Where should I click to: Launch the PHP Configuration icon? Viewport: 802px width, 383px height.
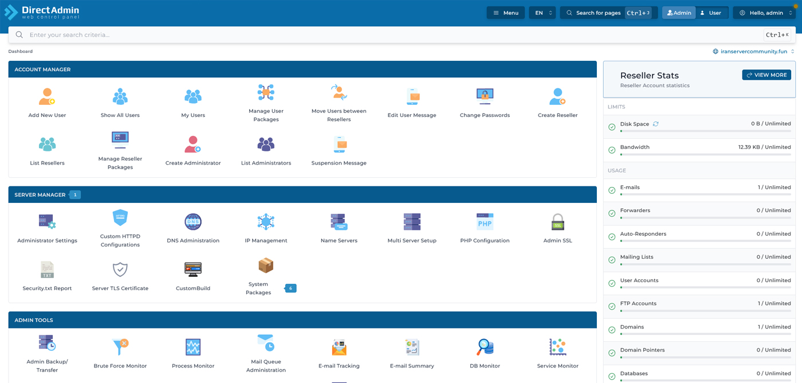tap(485, 222)
